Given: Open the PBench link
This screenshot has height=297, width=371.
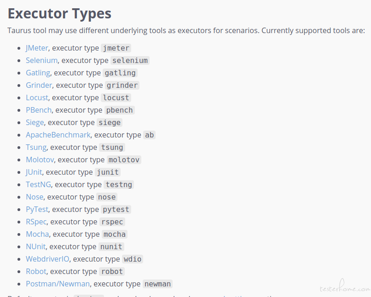Looking at the screenshot, I should pos(39,110).
